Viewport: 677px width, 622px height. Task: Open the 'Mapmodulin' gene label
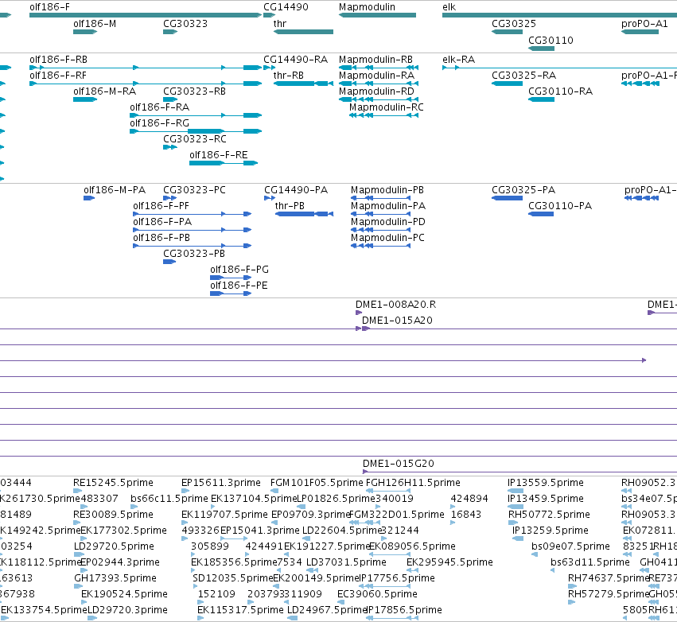point(367,7)
